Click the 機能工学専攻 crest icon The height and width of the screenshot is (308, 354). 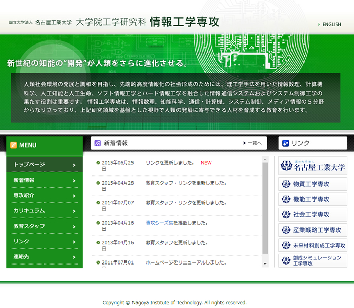click(x=286, y=199)
